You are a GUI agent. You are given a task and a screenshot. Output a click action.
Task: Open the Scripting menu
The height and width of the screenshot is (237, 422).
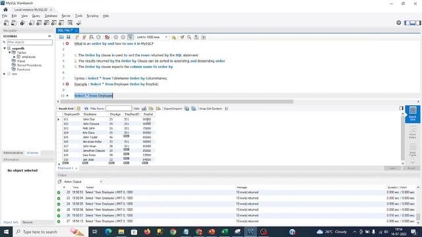pos(92,16)
